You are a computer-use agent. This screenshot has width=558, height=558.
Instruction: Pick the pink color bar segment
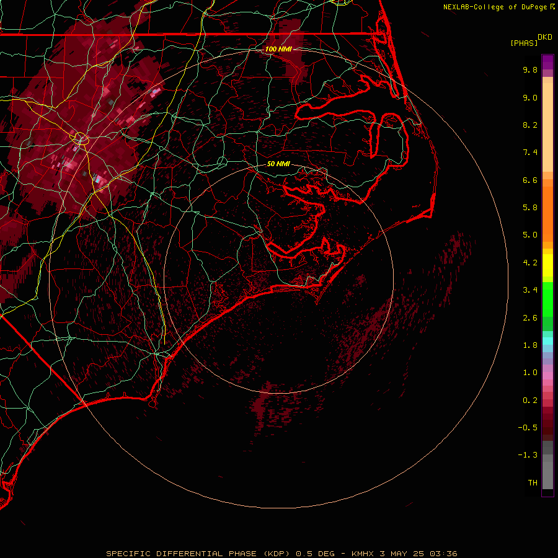click(547, 376)
